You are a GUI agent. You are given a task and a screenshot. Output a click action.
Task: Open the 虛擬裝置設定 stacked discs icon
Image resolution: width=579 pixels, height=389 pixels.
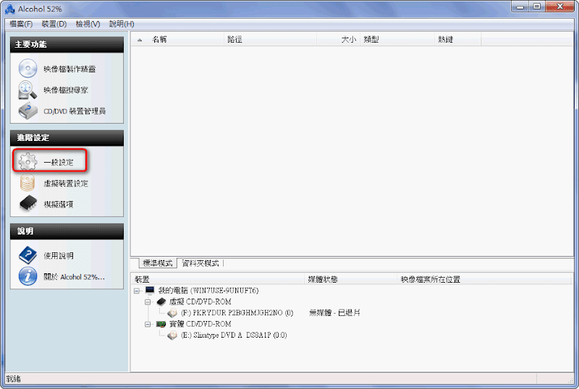(x=28, y=183)
